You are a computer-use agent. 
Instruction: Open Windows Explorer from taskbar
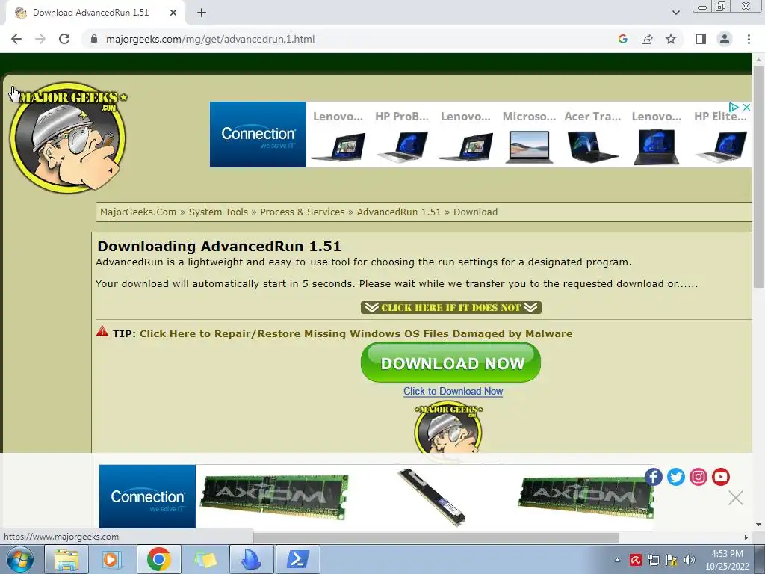66,559
